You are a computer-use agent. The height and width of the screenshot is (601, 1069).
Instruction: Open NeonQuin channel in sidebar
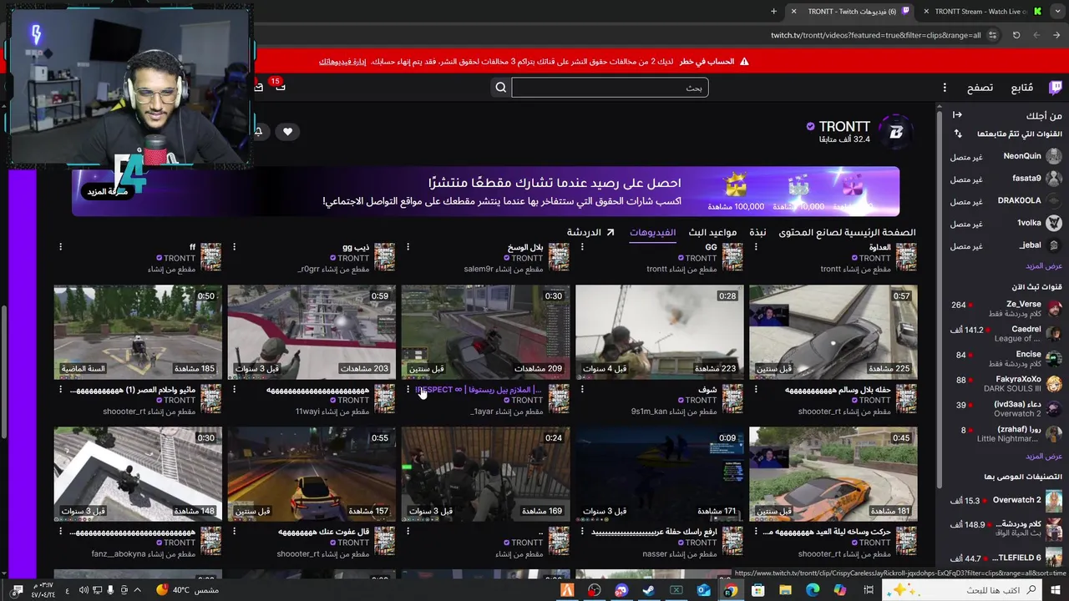(1006, 156)
